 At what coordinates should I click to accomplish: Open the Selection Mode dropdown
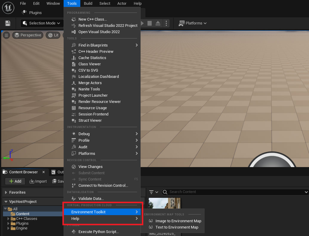[x=42, y=23]
